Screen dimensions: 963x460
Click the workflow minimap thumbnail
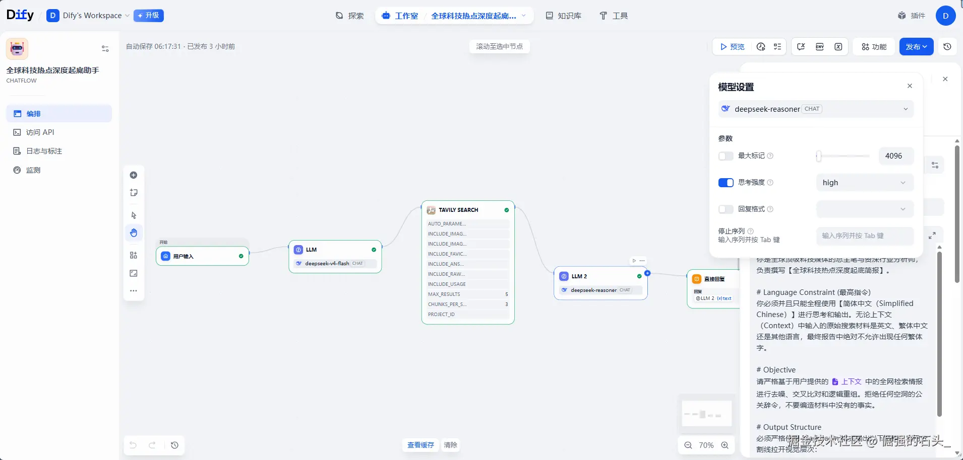(706, 414)
